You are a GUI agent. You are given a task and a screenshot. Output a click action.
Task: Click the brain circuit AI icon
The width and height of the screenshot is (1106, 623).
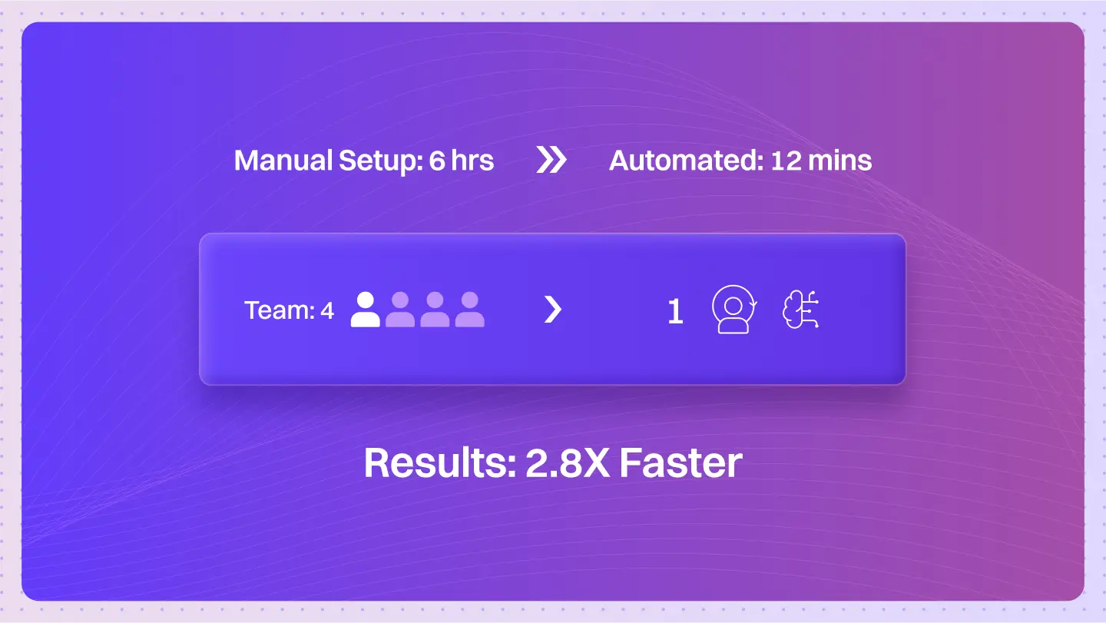[800, 310]
